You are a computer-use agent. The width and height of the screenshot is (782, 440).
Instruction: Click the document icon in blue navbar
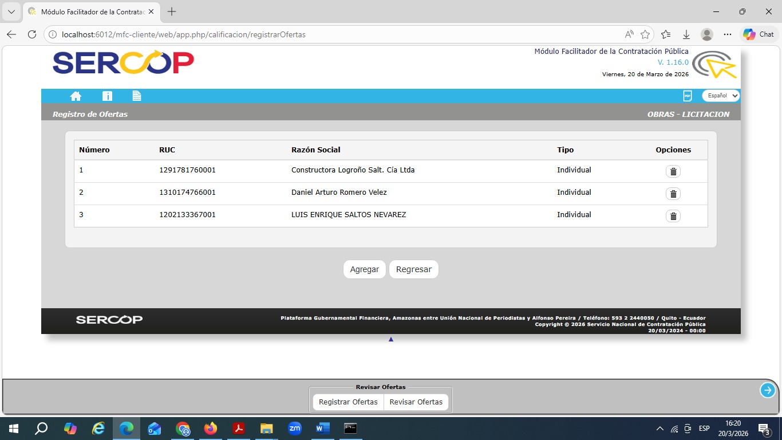coord(136,96)
